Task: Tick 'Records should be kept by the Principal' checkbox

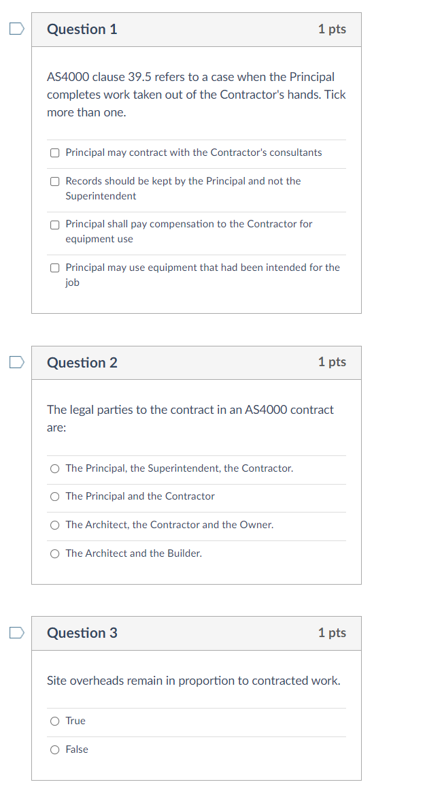Action: 54,181
